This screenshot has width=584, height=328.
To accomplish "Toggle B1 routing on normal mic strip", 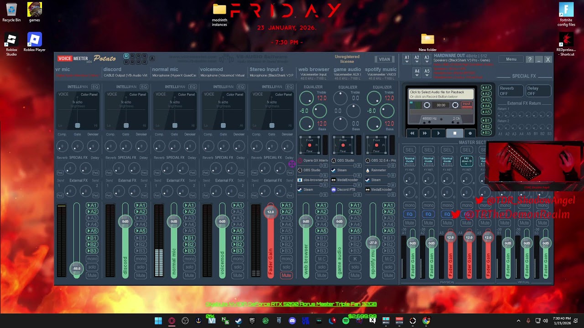I will [189, 238].
